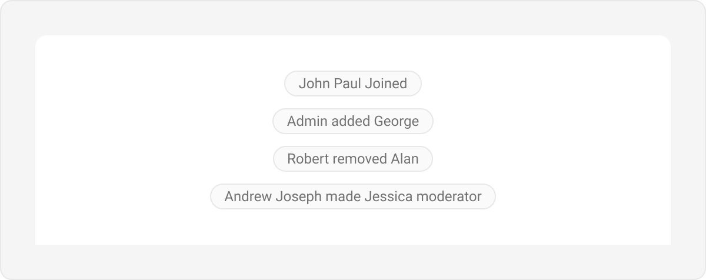Click the word Joined in first pill
Viewport: 706px width, 280px height.
click(386, 84)
